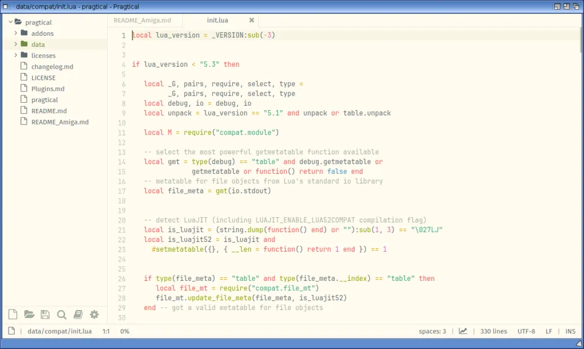This screenshot has width=584, height=349.
Task: Select the addons folder name
Action: [x=43, y=33]
